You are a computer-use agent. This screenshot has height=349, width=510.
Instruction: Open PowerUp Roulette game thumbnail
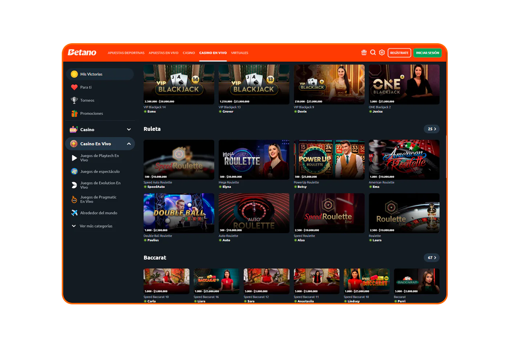click(329, 160)
